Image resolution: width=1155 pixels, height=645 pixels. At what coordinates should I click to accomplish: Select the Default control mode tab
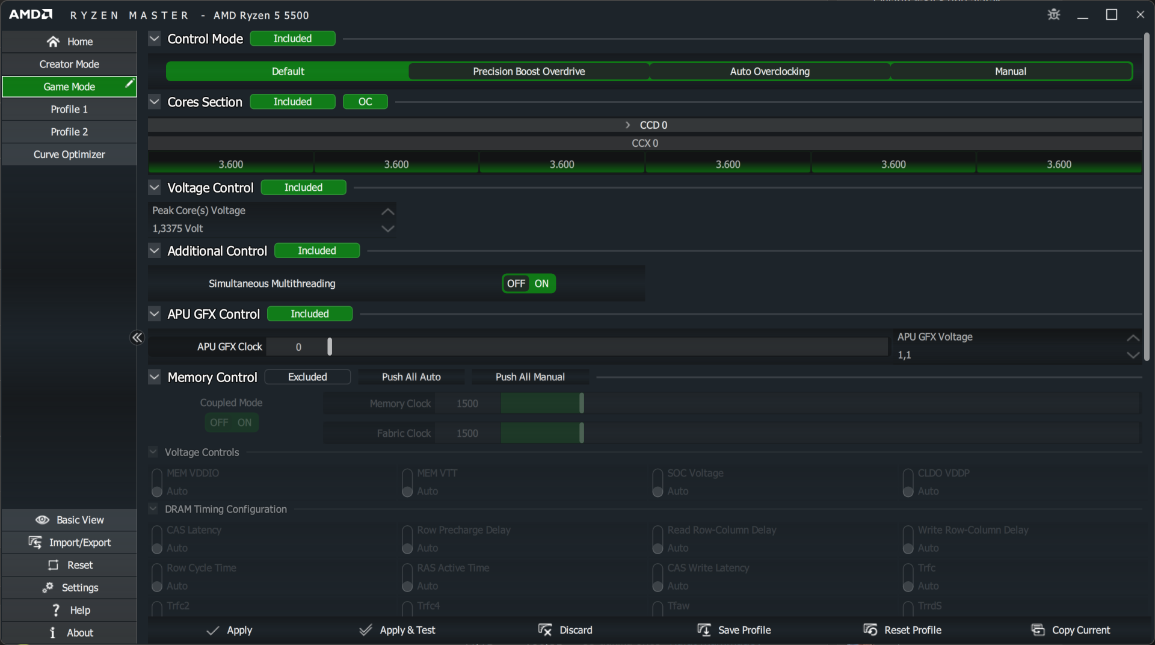coord(288,72)
